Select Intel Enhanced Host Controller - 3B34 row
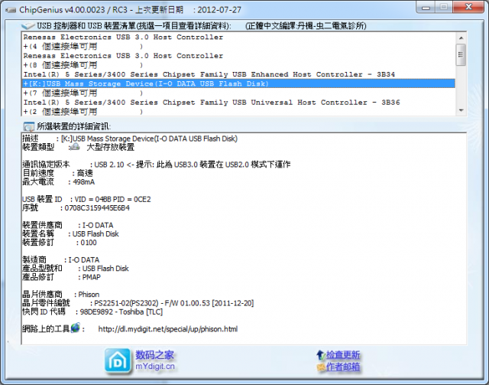 click(238, 74)
